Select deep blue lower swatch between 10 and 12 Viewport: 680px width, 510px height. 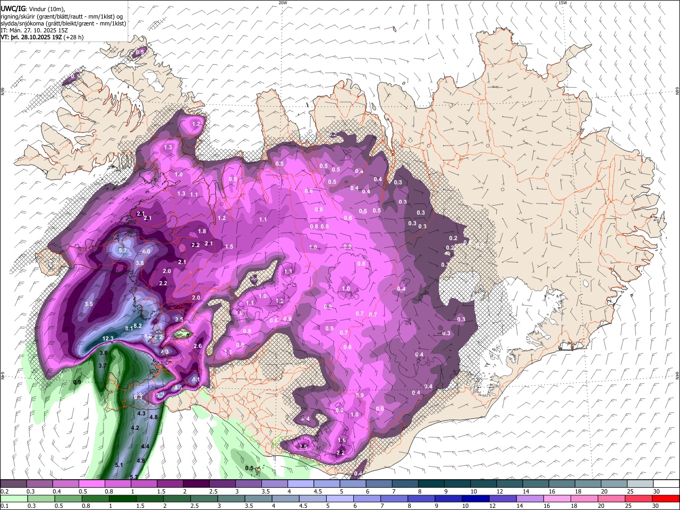474,498
